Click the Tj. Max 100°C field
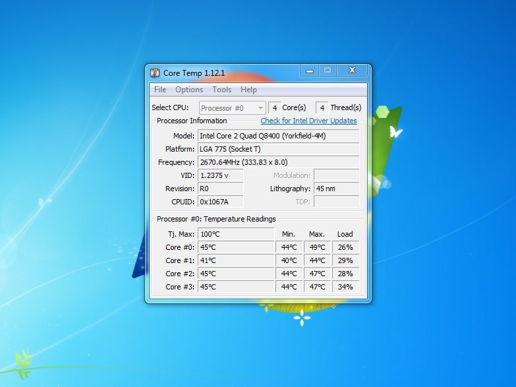 tap(235, 234)
